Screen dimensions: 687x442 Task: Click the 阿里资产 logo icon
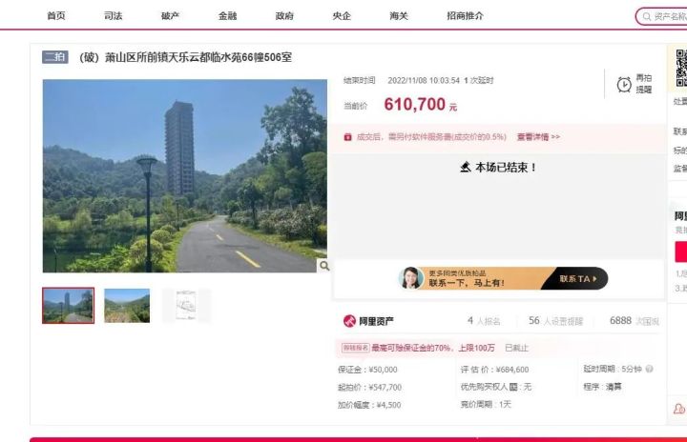(x=349, y=321)
